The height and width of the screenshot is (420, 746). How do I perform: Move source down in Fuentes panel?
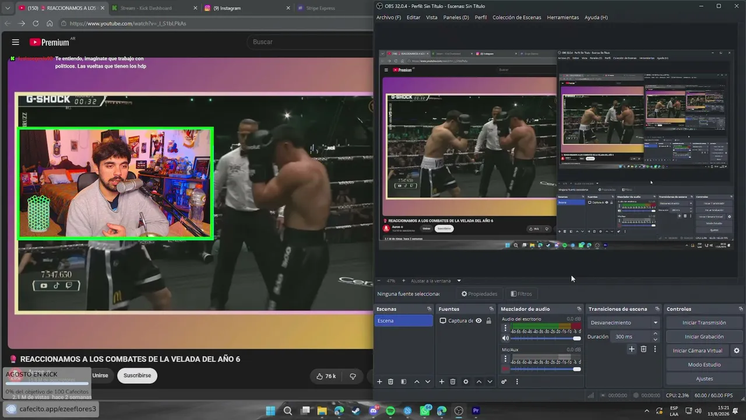click(490, 381)
